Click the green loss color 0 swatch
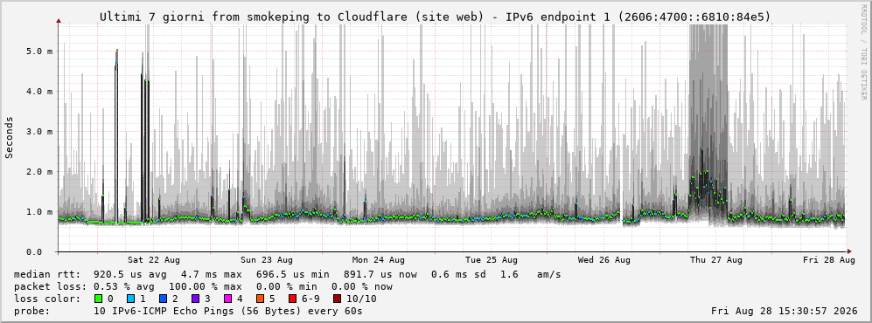 click(99, 299)
